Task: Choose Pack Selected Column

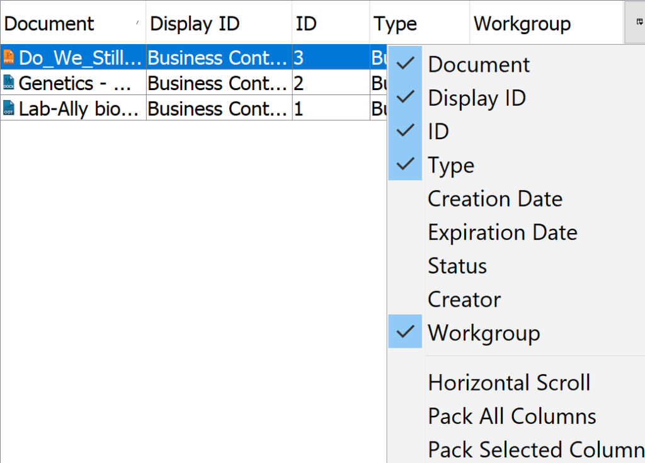Action: pyautogui.click(x=535, y=450)
